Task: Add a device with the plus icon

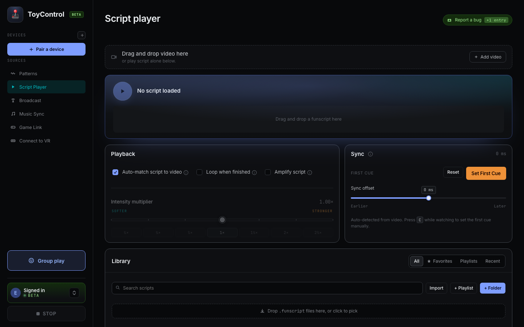Action: [x=82, y=35]
